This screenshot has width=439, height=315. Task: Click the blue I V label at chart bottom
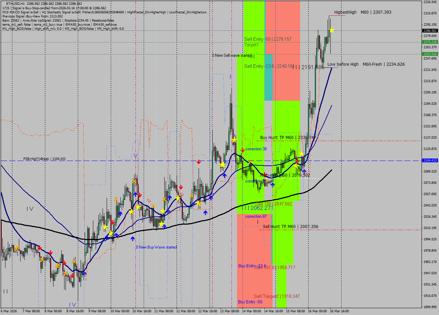[72, 304]
